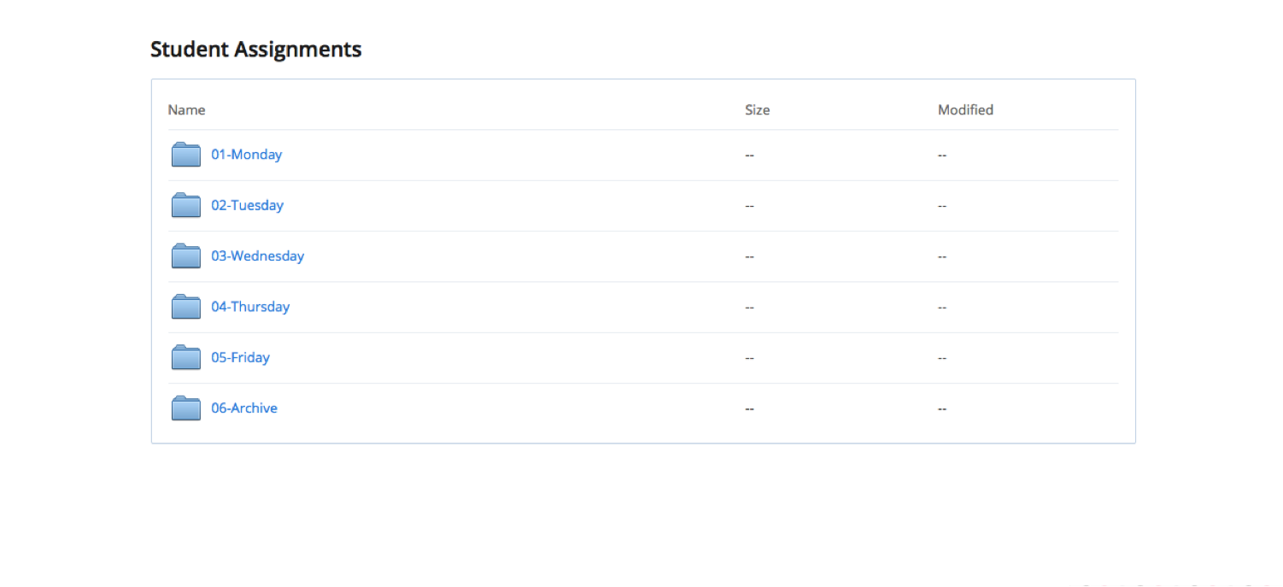Select the 03-Wednesday folder icon
Screen dimensions: 1283x587
point(186,255)
